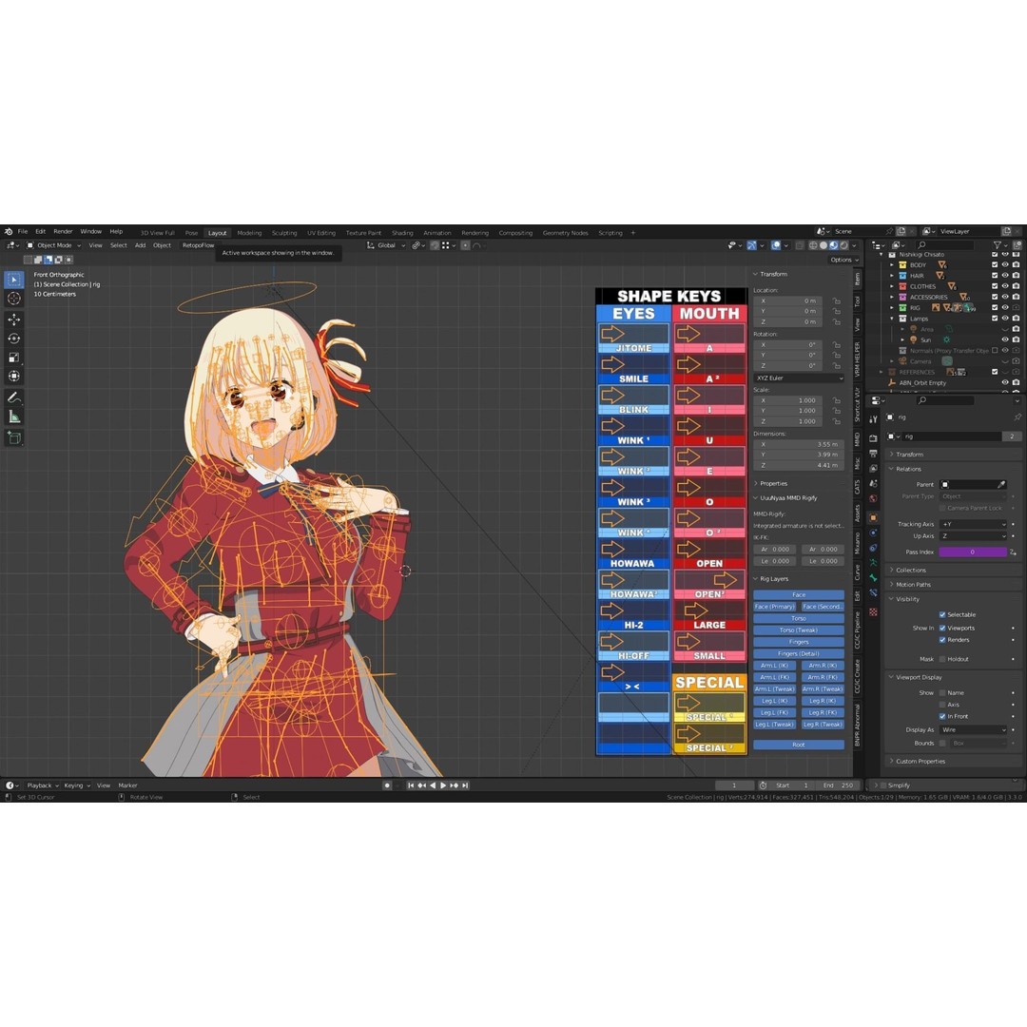Switch to solid viewport shading
This screenshot has height=1027, width=1027.
coord(824,245)
